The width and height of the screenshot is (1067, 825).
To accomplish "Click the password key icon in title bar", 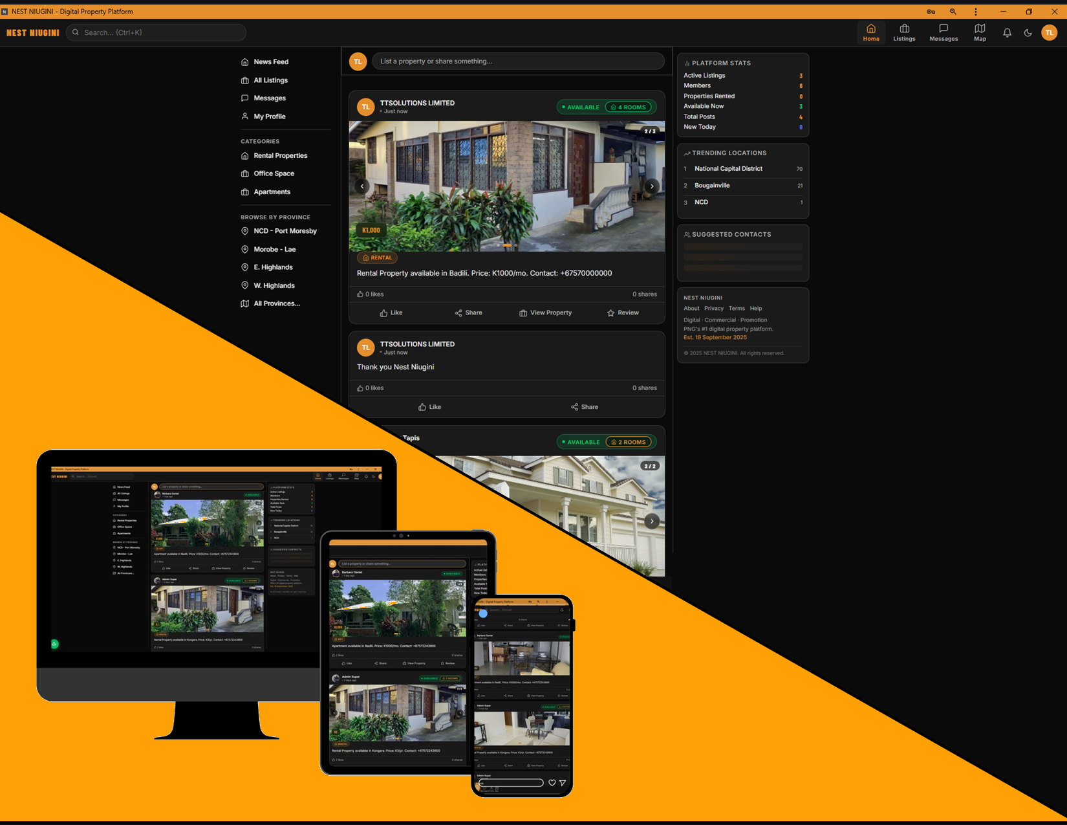I will coord(931,12).
